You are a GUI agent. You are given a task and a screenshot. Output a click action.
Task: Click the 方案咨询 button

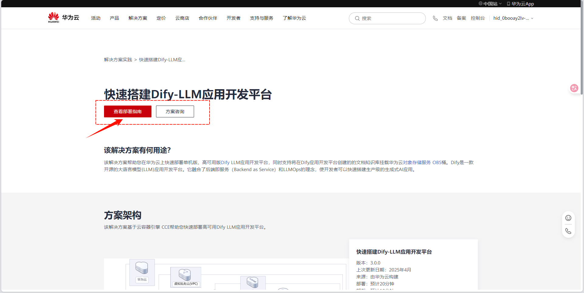[x=175, y=111]
